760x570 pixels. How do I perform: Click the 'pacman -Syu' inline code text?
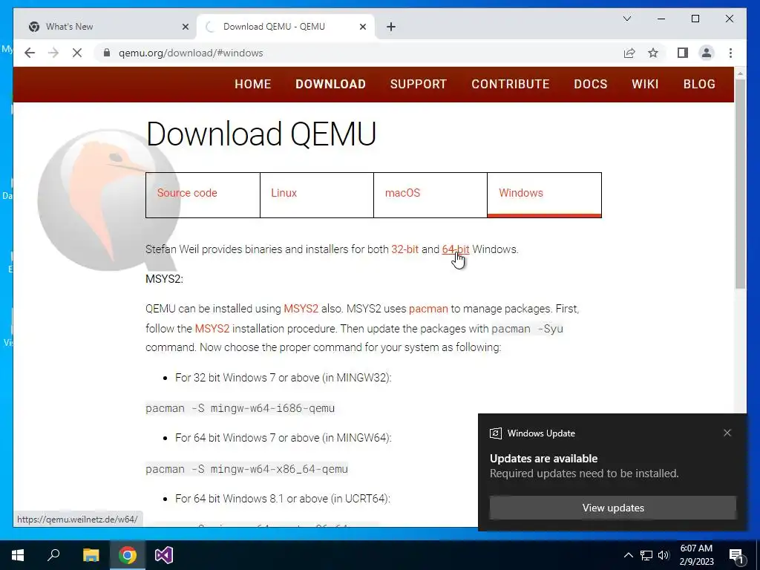[528, 329]
